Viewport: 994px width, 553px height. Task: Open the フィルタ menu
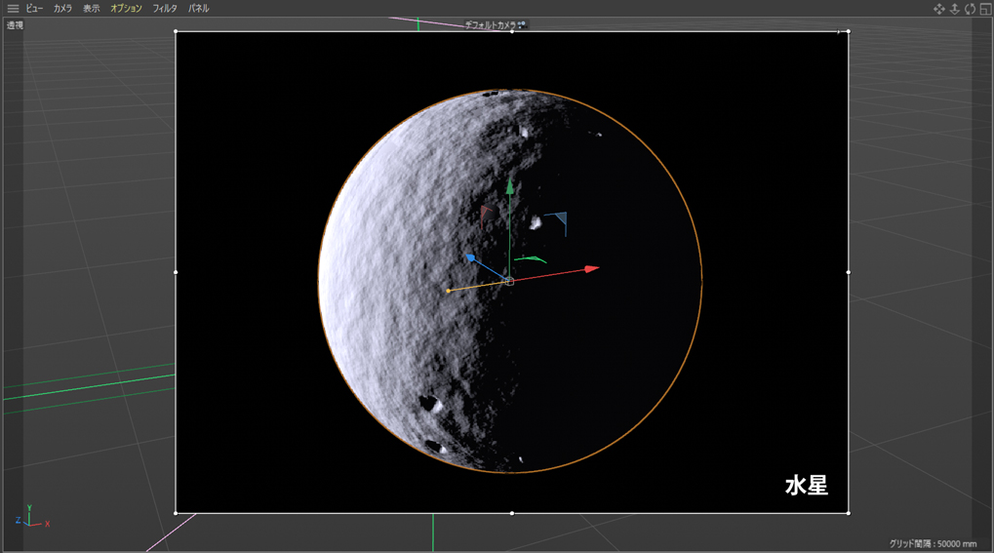coord(165,9)
